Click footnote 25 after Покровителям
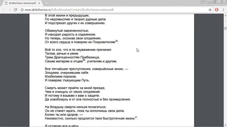This screenshot has height=127, width=227. (x=117, y=41)
